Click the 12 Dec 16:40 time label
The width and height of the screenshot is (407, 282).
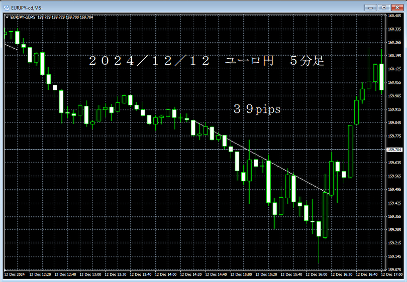(x=367, y=274)
